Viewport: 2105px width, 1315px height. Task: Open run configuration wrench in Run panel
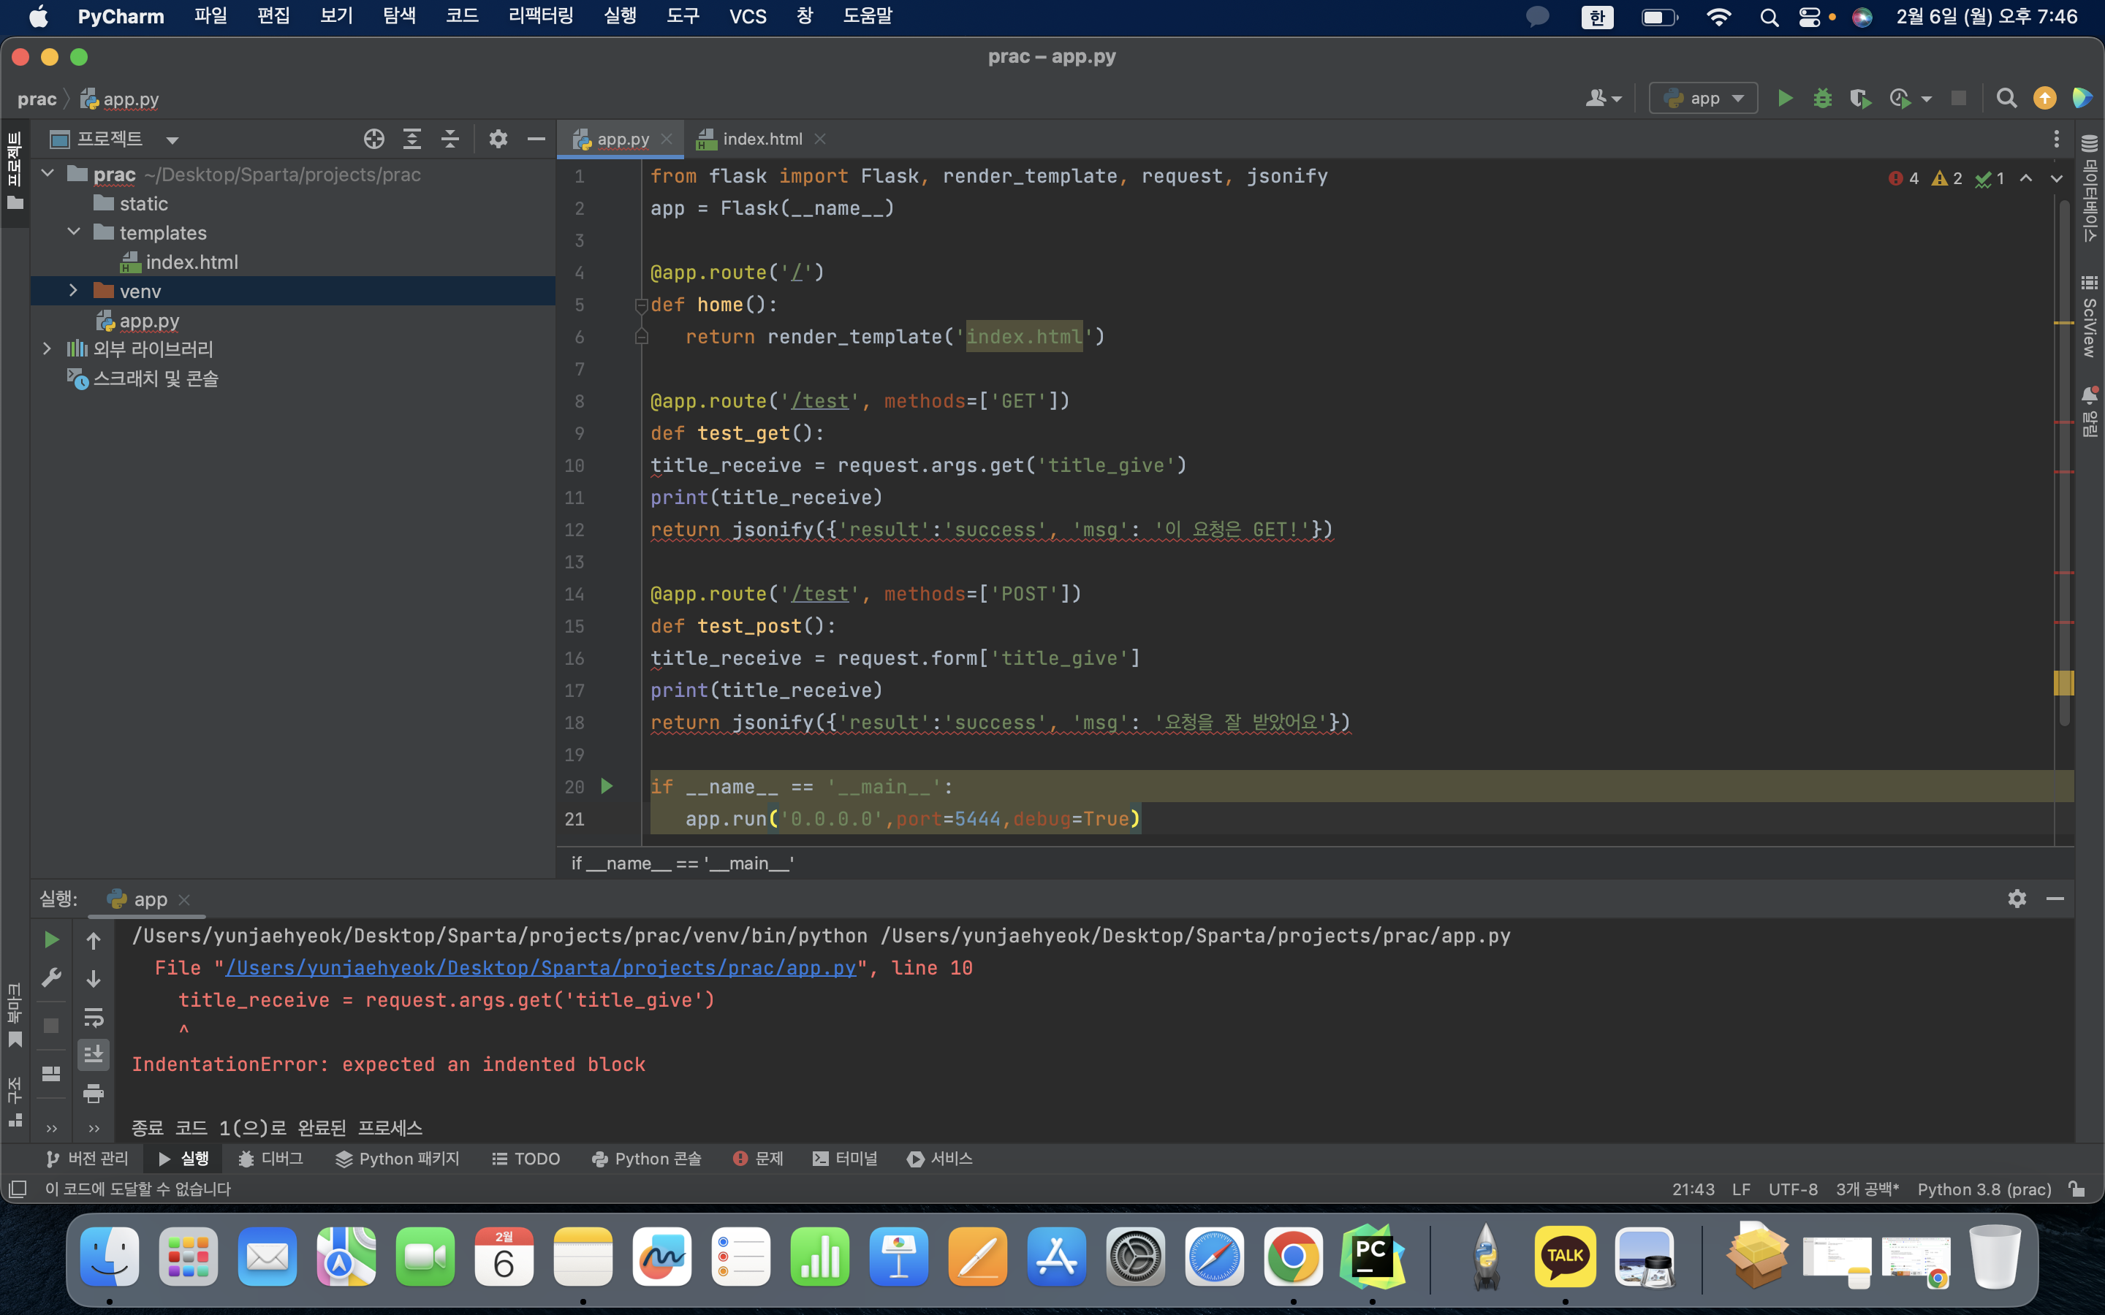point(51,977)
